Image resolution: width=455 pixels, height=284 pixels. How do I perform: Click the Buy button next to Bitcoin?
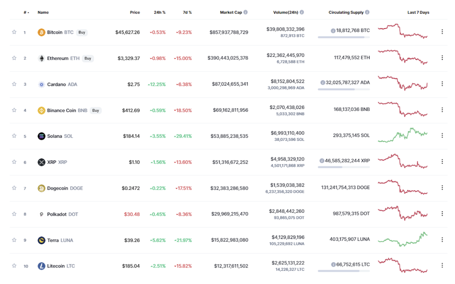click(82, 32)
